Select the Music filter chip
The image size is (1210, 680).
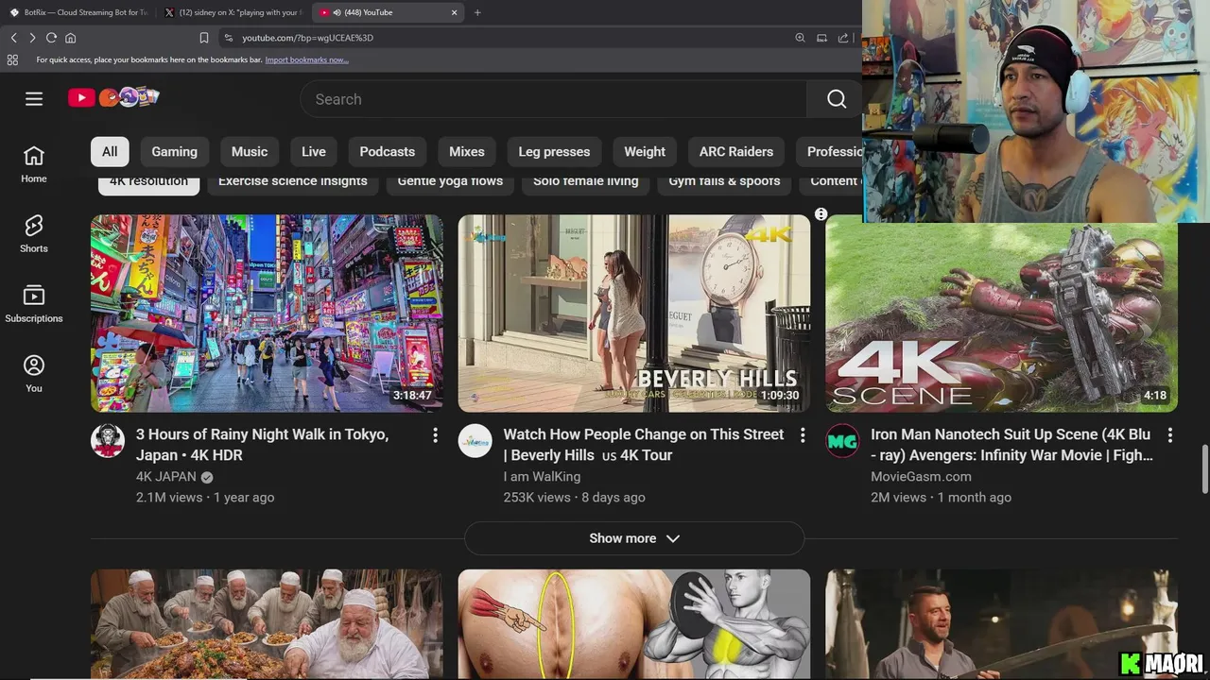coord(250,151)
